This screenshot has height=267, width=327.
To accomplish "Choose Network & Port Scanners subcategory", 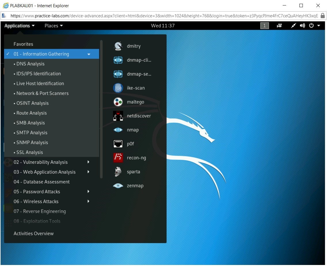I will (x=42, y=93).
